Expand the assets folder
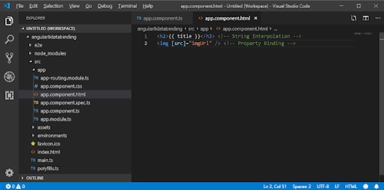This screenshot has width=384, height=190. pyautogui.click(x=44, y=127)
